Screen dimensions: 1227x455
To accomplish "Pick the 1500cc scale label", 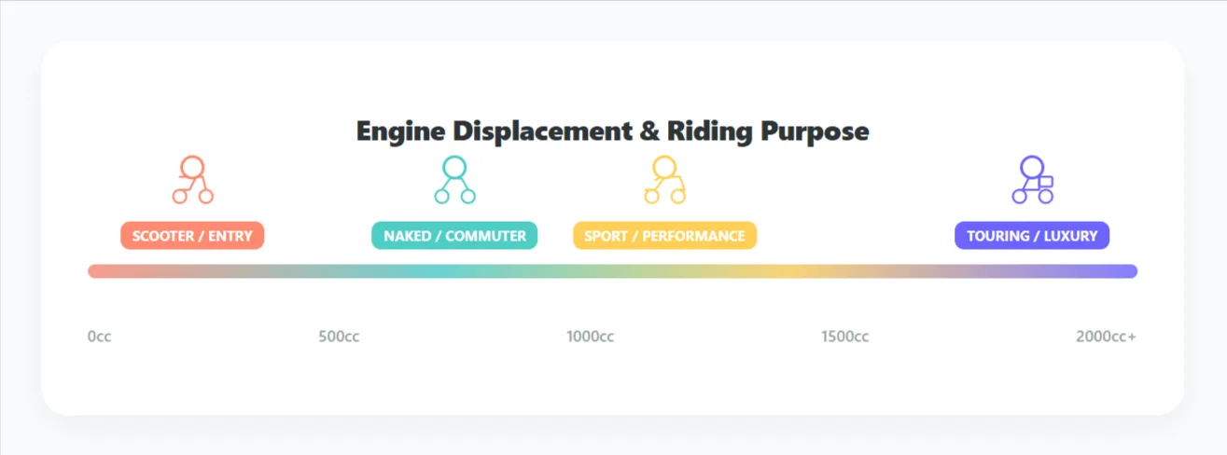I will 844,337.
